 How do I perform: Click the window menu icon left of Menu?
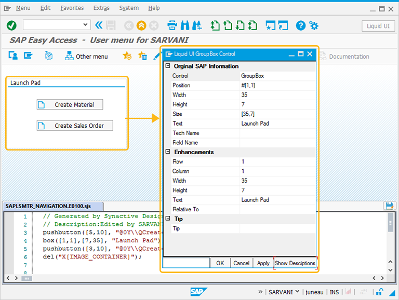pyautogui.click(x=7, y=8)
